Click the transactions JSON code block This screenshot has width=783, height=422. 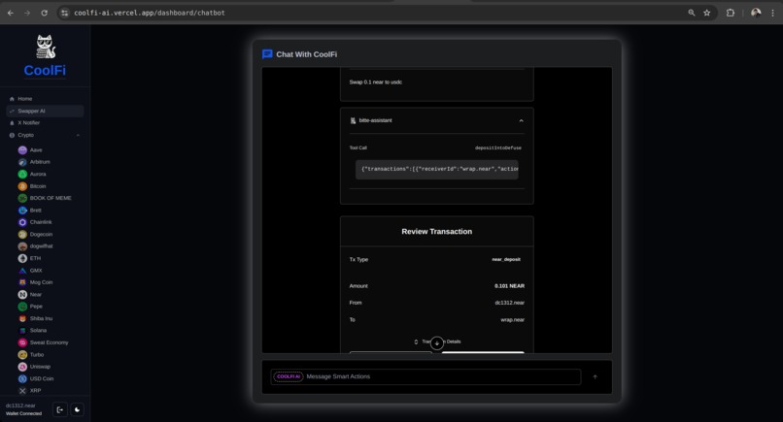[437, 169]
